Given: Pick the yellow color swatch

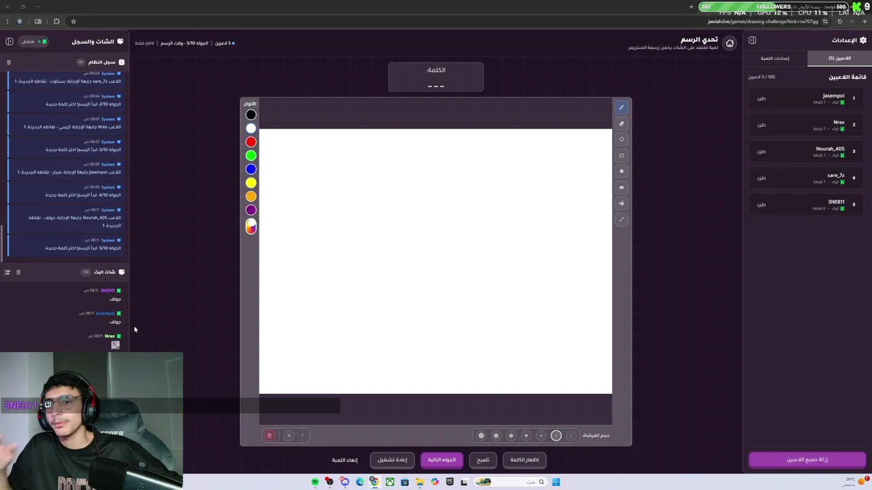Looking at the screenshot, I should click(x=251, y=183).
